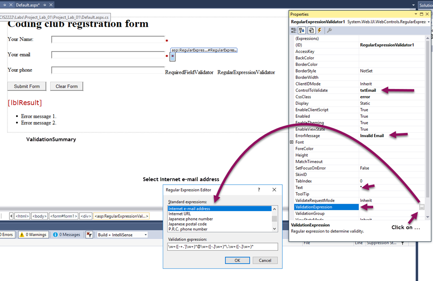Open the Properties window position dropdown

tap(416, 14)
